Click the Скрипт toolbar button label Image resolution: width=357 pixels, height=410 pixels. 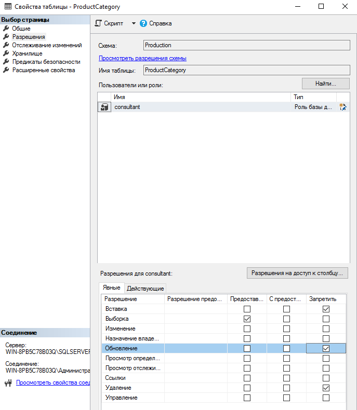[x=114, y=23]
